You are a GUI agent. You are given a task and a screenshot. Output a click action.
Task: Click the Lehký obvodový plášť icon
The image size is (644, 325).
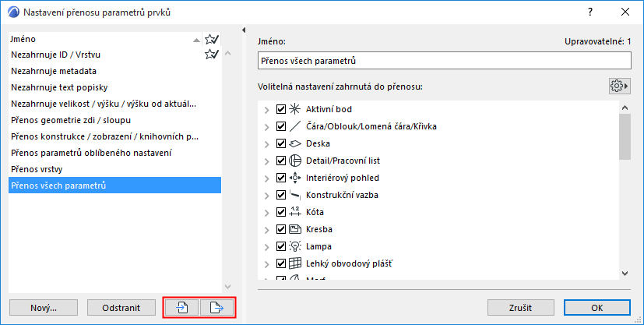click(x=295, y=263)
